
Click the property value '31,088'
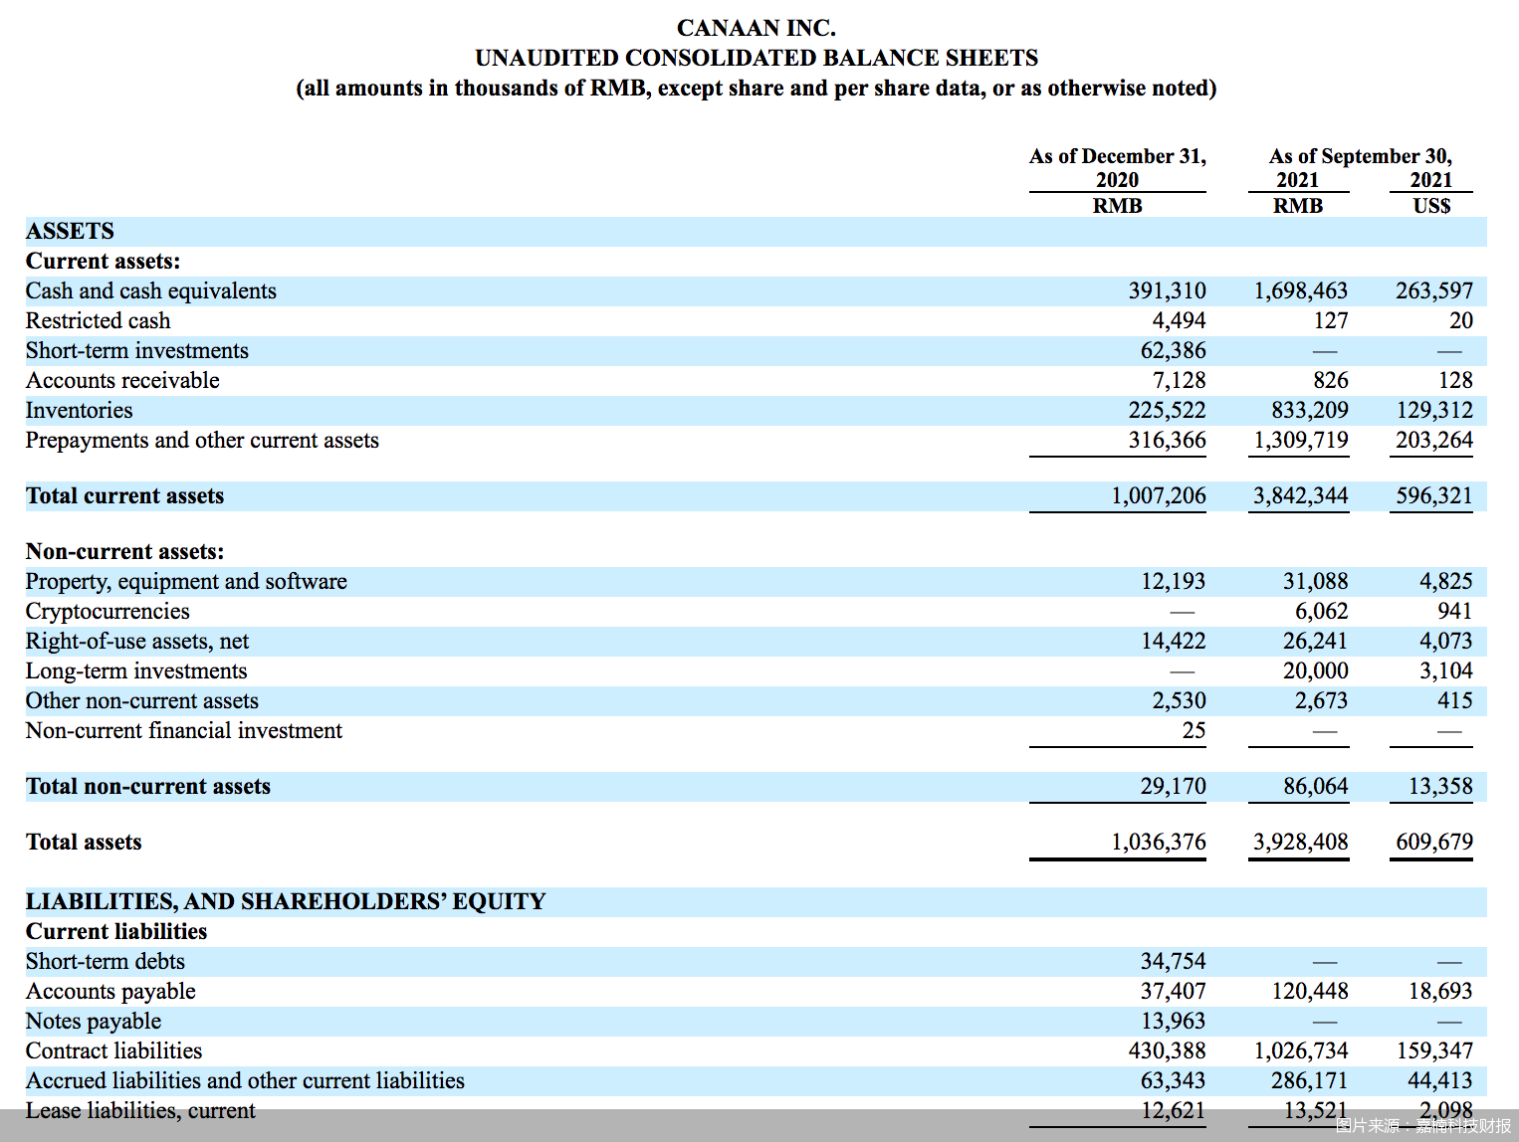(x=1316, y=581)
